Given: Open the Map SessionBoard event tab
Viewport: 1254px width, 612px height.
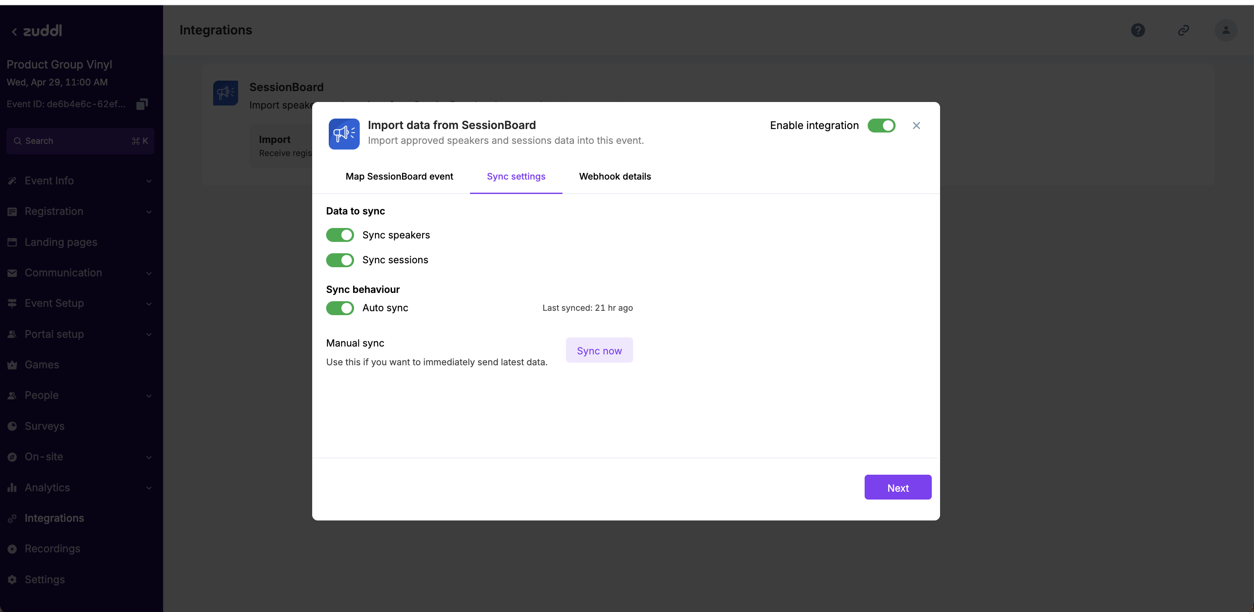Looking at the screenshot, I should click(x=399, y=177).
